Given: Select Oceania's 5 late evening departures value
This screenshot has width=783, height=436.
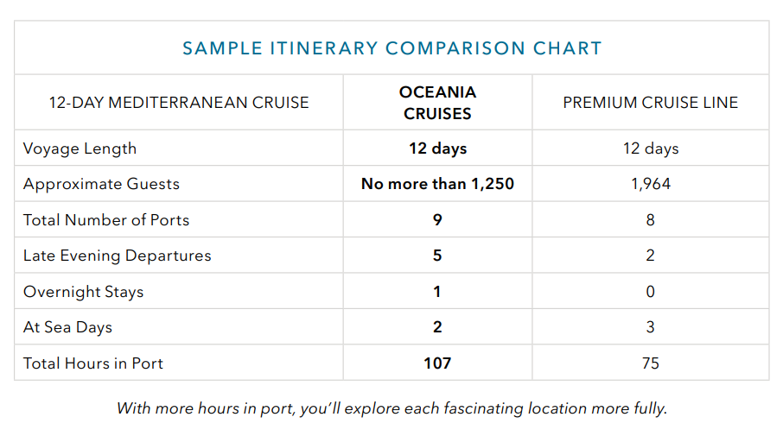Looking at the screenshot, I should pos(437,256).
